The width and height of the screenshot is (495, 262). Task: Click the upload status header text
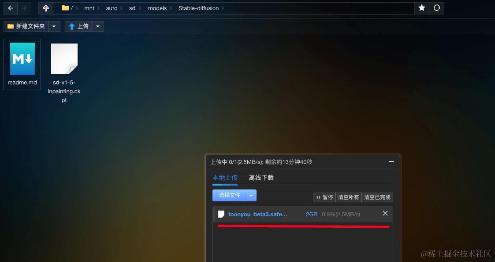click(x=261, y=162)
